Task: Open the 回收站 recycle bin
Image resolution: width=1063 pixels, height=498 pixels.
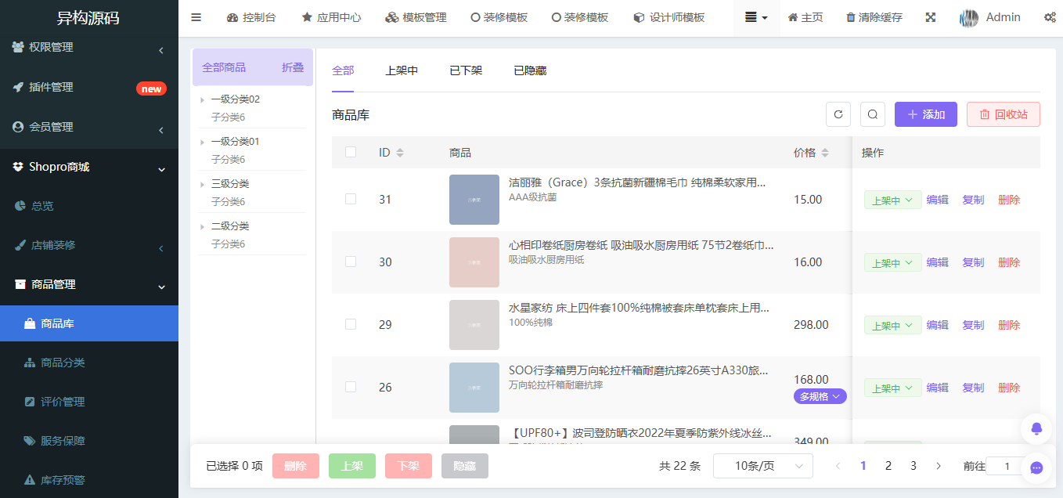Action: [1003, 114]
